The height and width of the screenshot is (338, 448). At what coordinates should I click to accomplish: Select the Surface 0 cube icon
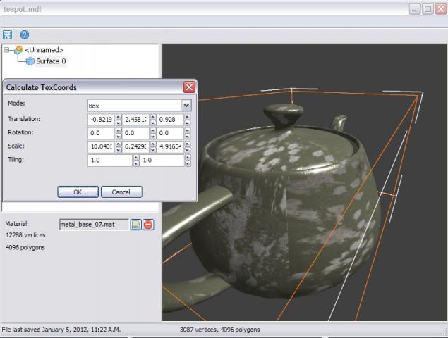[30, 61]
